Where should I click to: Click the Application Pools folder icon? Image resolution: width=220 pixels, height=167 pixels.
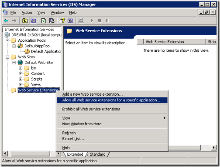[14, 40]
